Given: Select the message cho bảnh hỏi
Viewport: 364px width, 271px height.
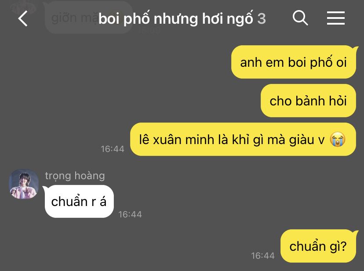Looking at the screenshot, I should pos(308,101).
